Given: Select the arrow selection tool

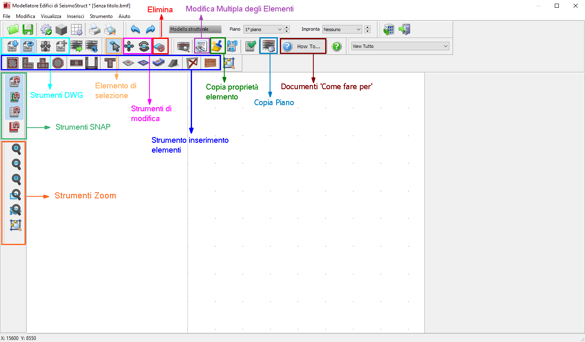Looking at the screenshot, I should point(115,46).
